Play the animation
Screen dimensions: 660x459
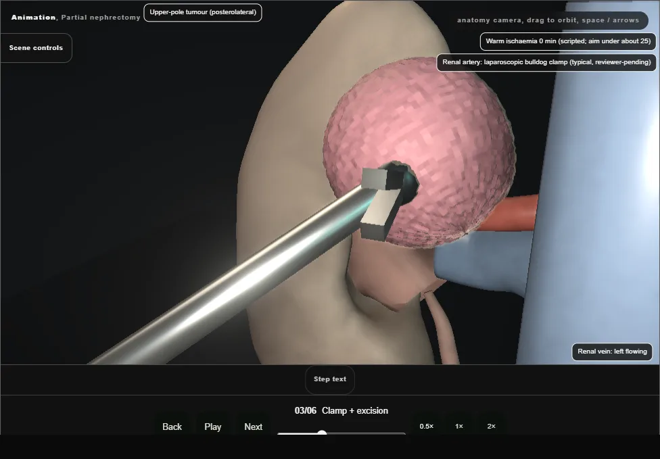click(x=213, y=427)
